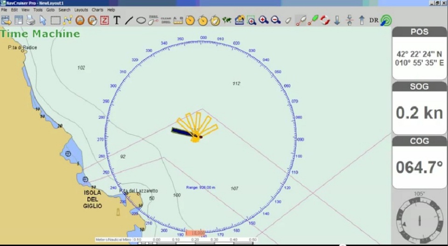Click the CLEAR toolbar button
Viewport: 448px width, 246px height.
tap(166, 20)
